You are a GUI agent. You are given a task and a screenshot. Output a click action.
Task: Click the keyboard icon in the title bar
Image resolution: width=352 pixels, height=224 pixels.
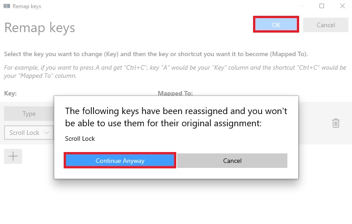pos(7,6)
